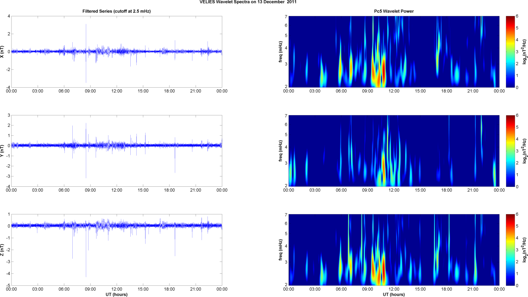Click the log2(nT²/Hz) label of the top colorbar
The image size is (528, 297).
[525, 52]
